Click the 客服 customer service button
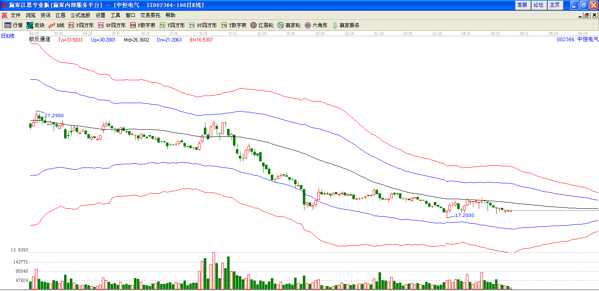The width and height of the screenshot is (599, 291). (522, 5)
